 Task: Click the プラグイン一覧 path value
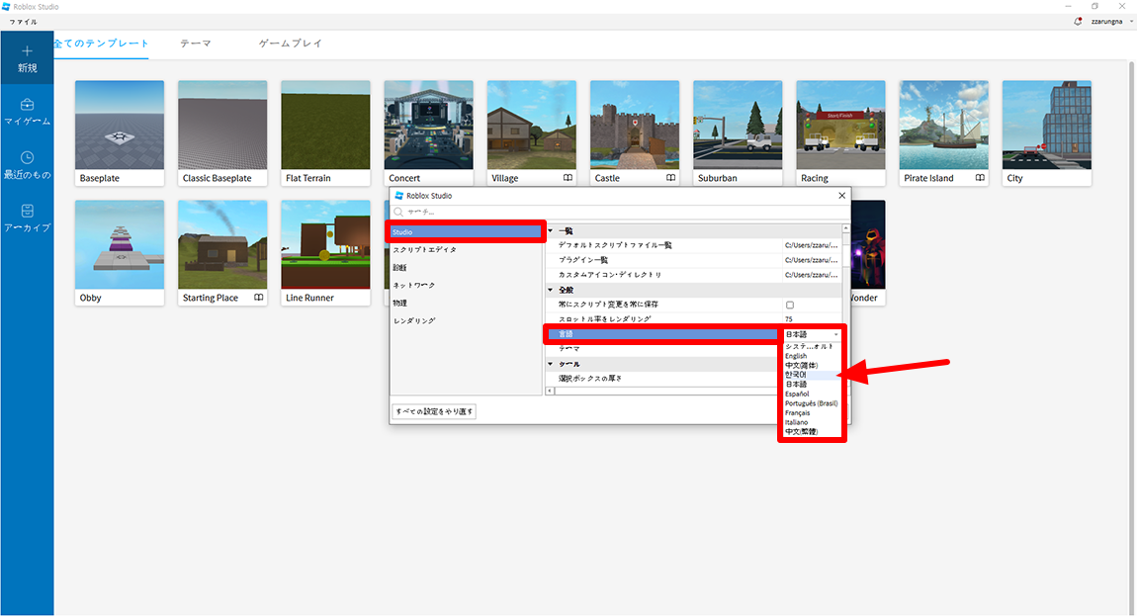coord(812,260)
